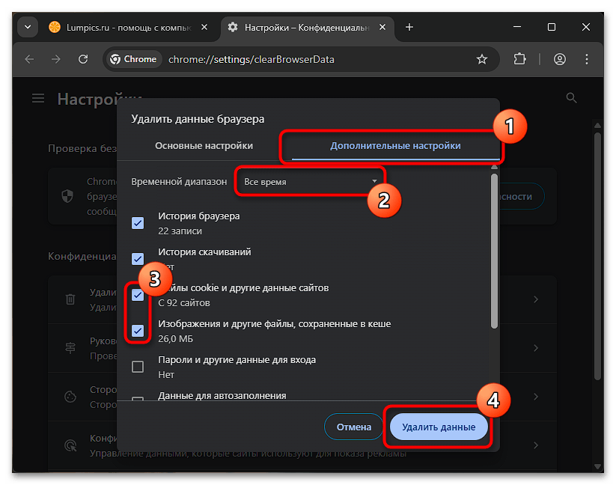Viewport: 616px width, 485px height.
Task: Select Дополнительные настройки tab
Action: pyautogui.click(x=395, y=146)
